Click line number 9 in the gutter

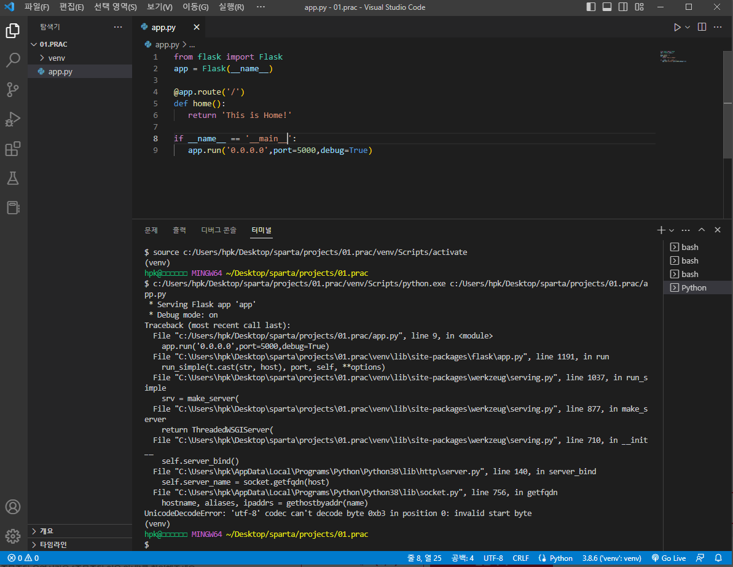(155, 151)
